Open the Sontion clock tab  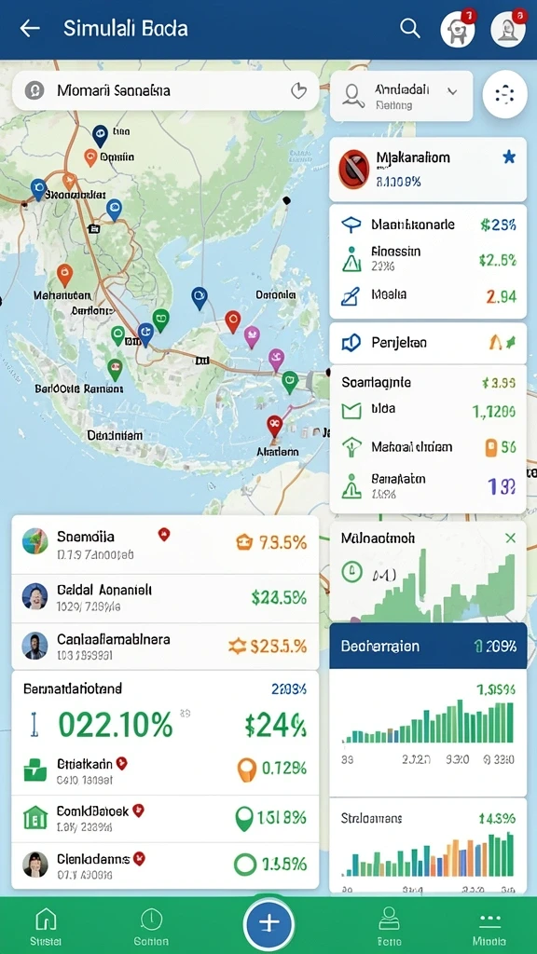(150, 926)
